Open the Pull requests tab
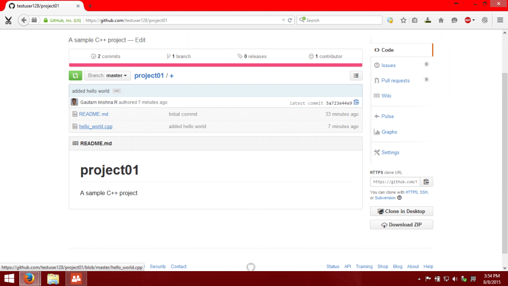The width and height of the screenshot is (508, 286). (395, 81)
